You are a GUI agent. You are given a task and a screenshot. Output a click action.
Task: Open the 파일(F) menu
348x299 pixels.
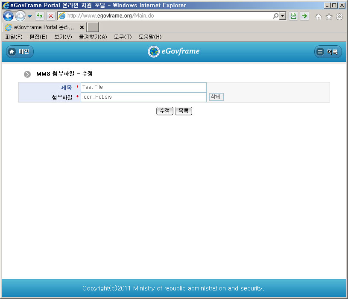point(14,37)
